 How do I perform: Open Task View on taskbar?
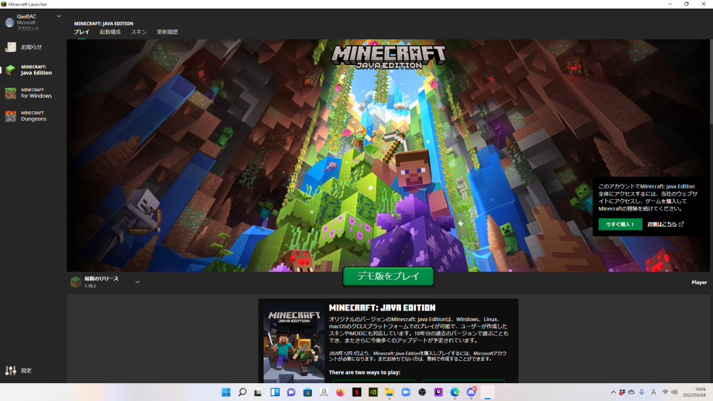(258, 392)
